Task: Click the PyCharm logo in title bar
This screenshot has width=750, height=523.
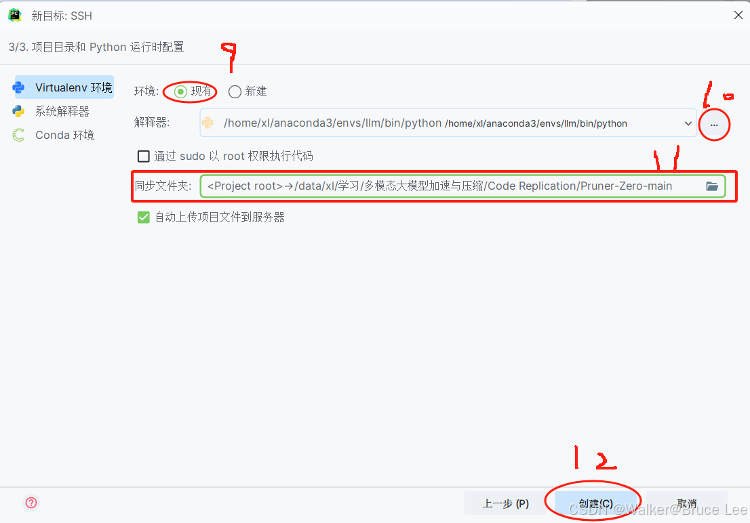Action: pyautogui.click(x=15, y=16)
